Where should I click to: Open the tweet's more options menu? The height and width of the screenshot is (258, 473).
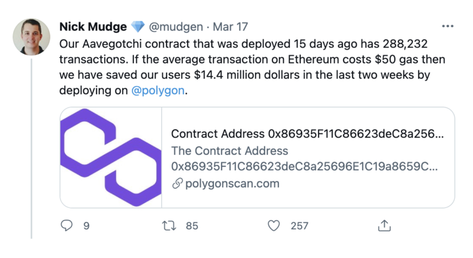[x=448, y=26]
